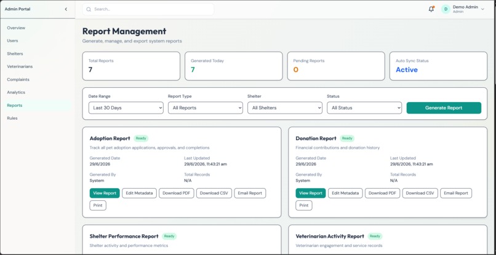Expand the Demo Admin account menu arrow

(482, 9)
